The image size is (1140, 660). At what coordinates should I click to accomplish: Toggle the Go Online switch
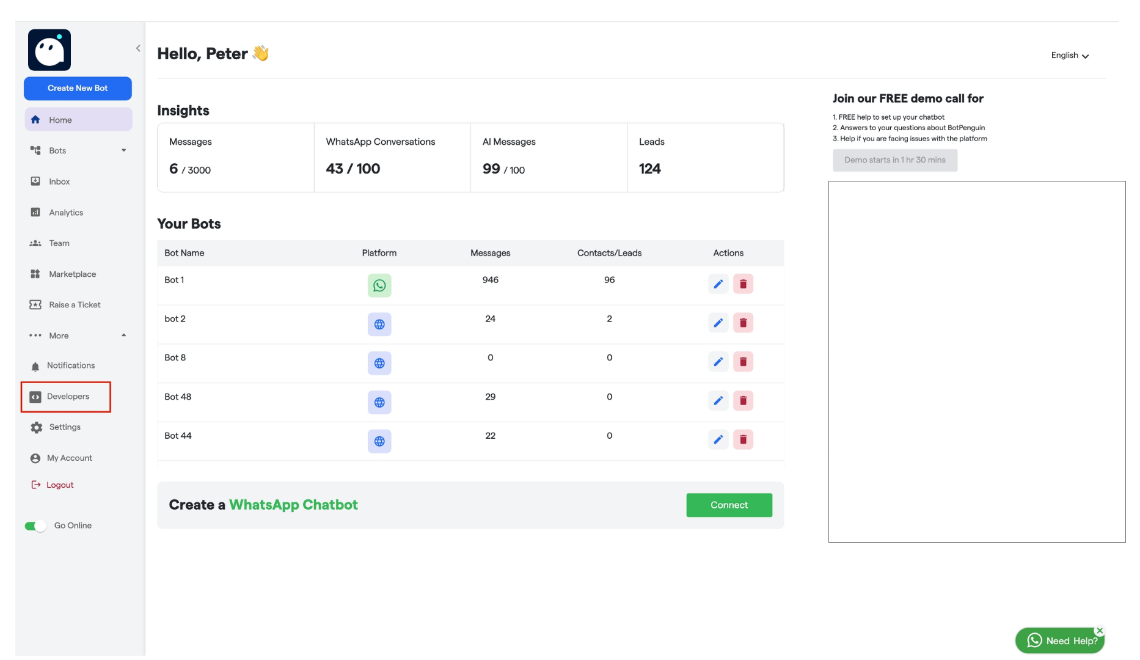[x=36, y=525]
